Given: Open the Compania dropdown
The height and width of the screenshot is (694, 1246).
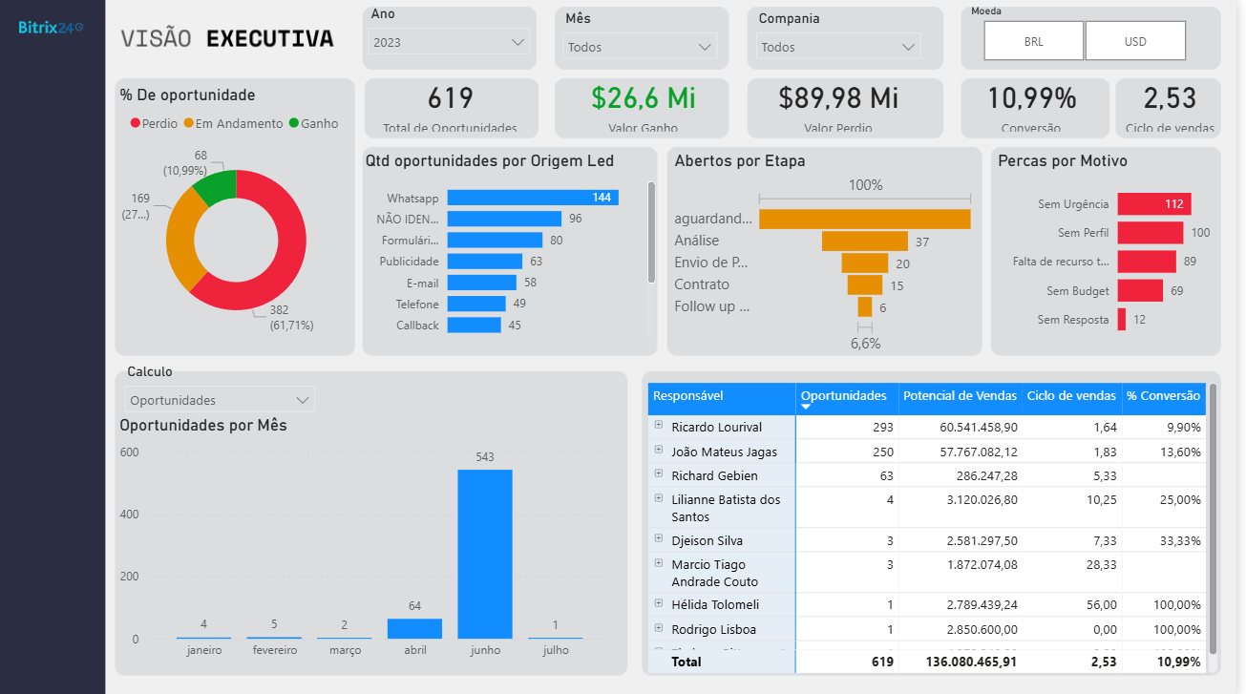Looking at the screenshot, I should click(837, 47).
